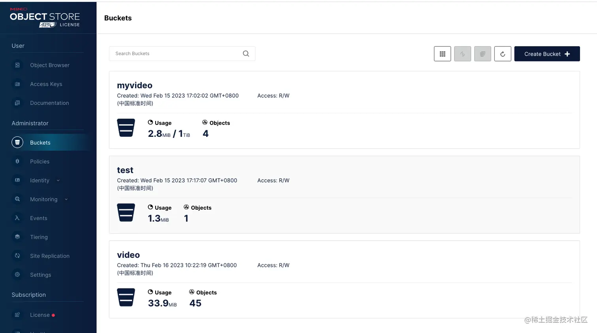The width and height of the screenshot is (597, 333).
Task: Click the Object Browser sidebar icon
Action: click(17, 65)
